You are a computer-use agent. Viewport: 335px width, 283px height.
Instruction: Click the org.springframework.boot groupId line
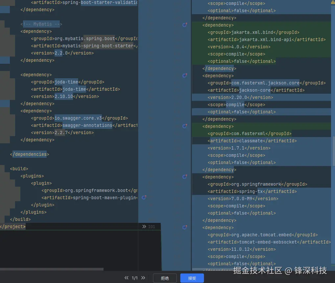pyautogui.click(x=89, y=190)
